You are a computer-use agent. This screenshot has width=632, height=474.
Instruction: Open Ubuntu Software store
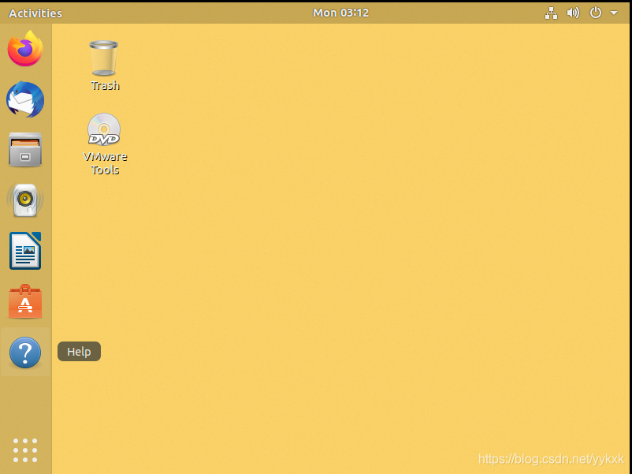click(25, 302)
